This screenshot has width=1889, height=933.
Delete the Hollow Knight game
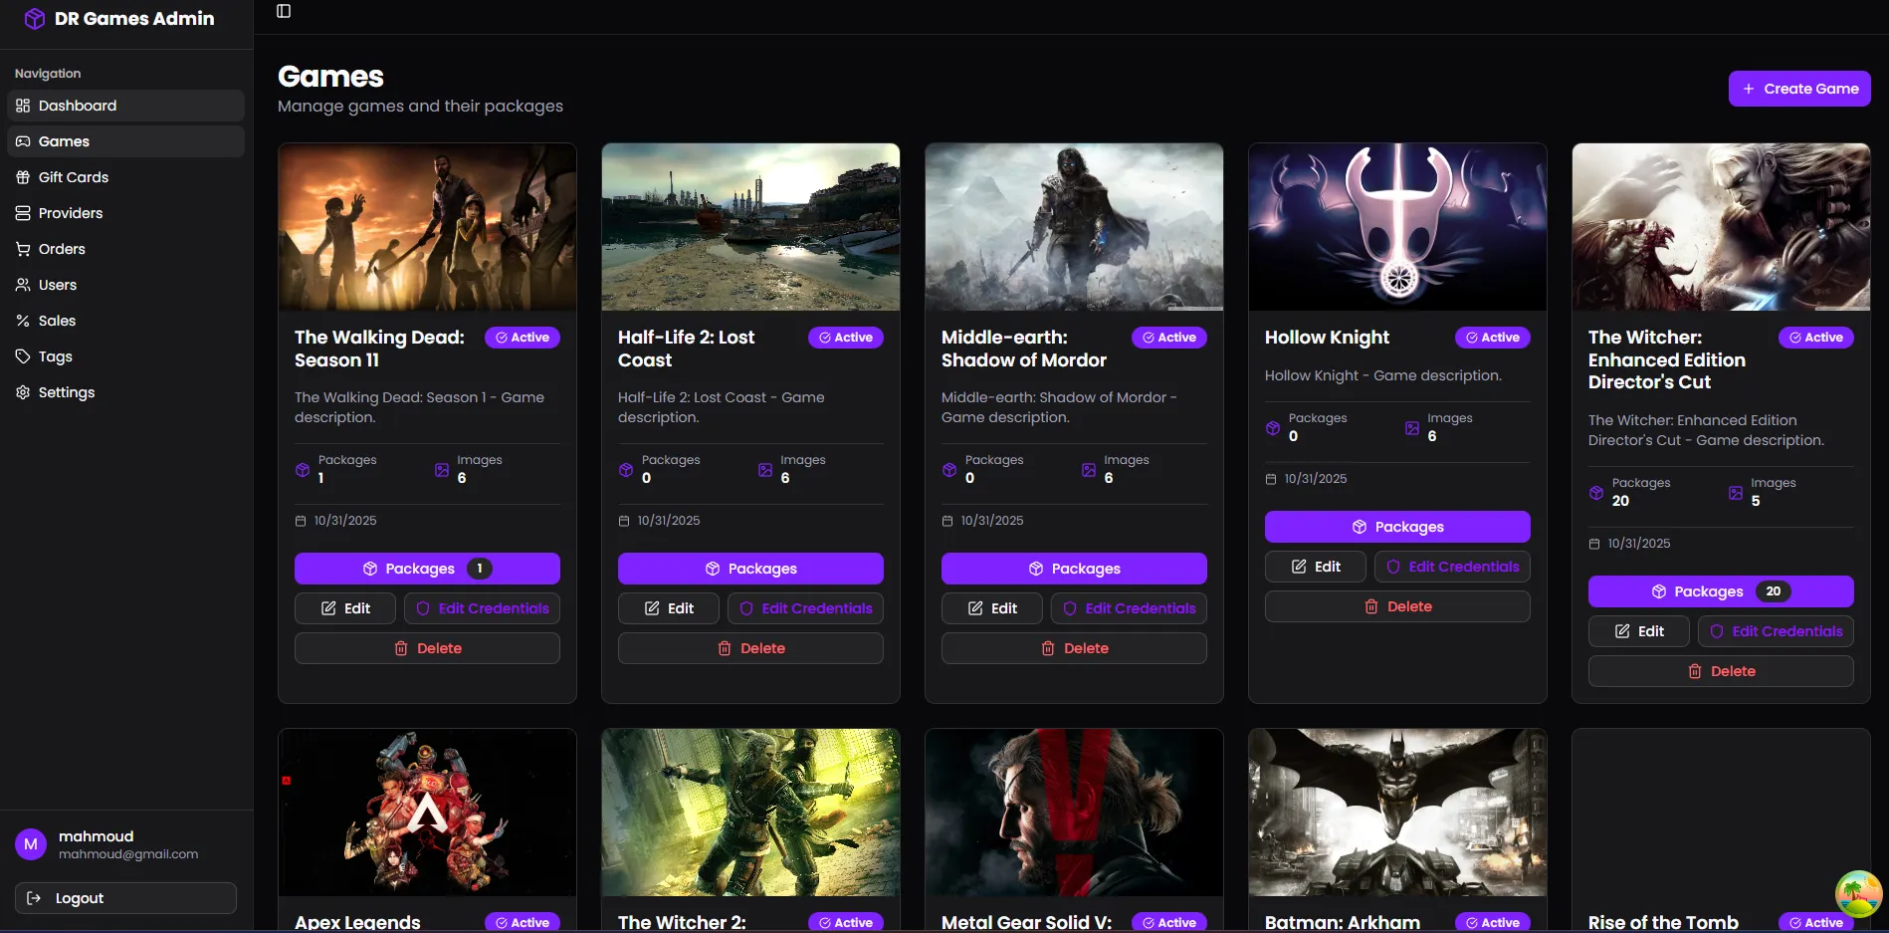pos(1397,606)
